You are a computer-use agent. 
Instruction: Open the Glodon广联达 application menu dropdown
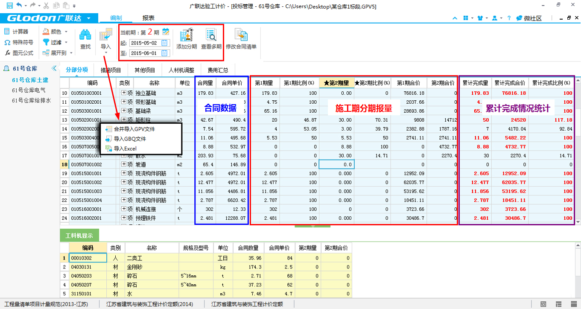89,18
